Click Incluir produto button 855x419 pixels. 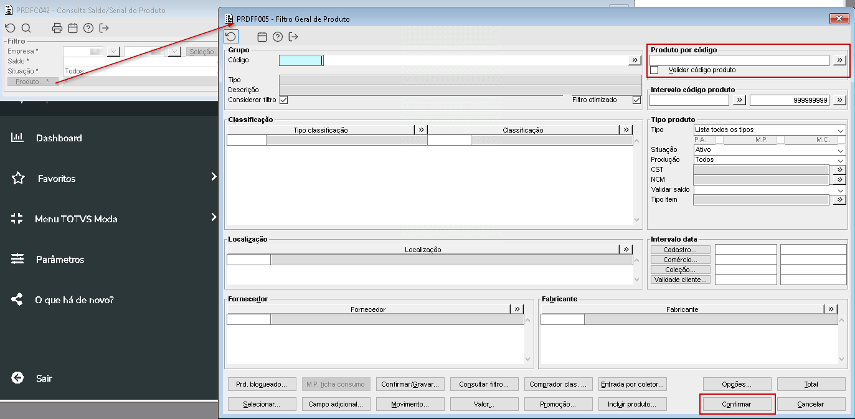coord(632,404)
